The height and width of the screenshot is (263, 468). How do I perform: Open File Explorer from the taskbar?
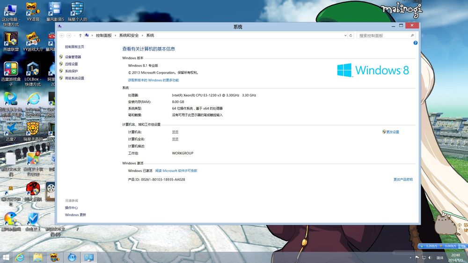tap(37, 257)
